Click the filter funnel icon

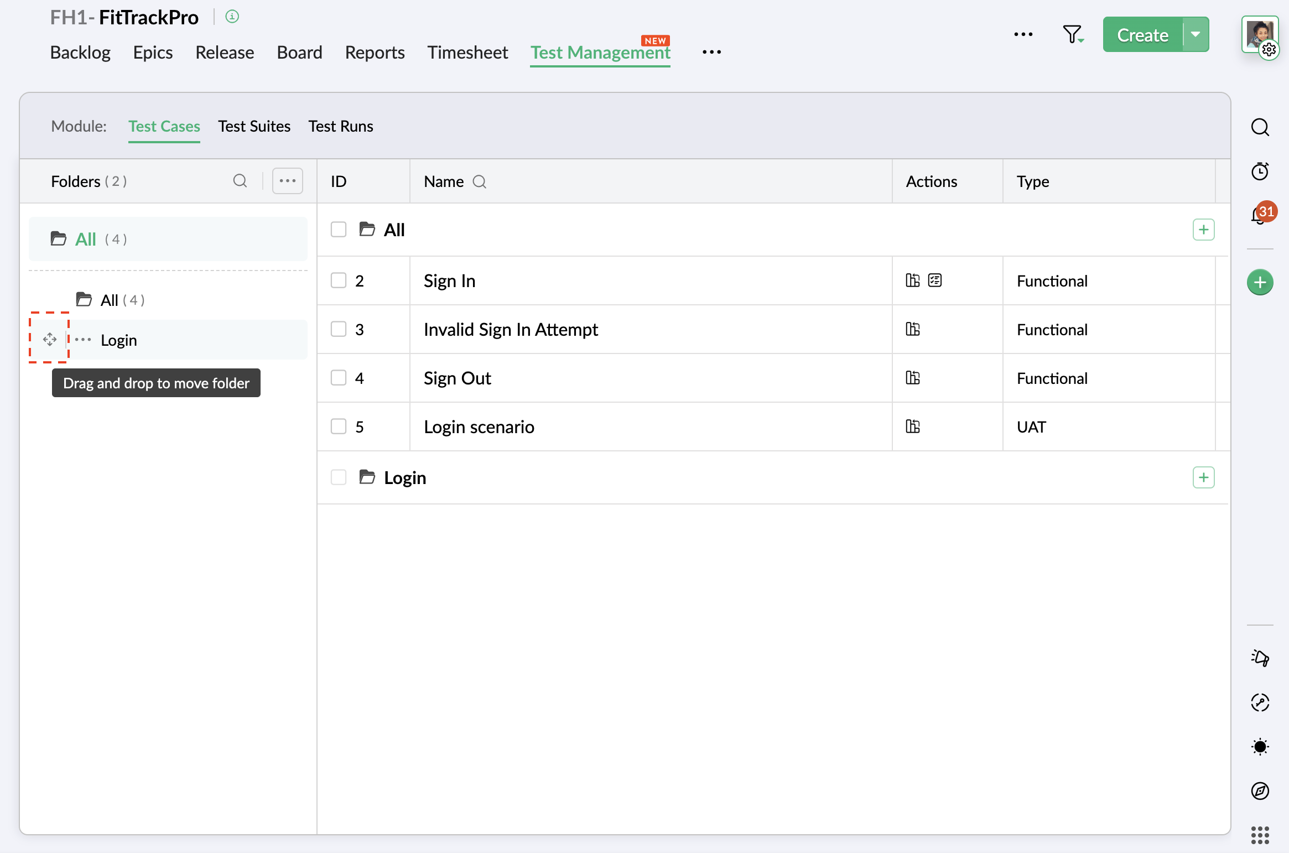[1072, 34]
